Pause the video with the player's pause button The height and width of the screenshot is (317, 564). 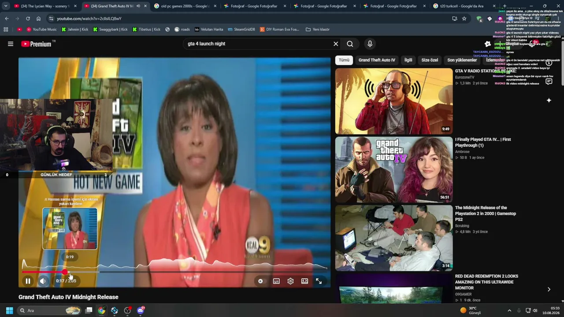28,281
